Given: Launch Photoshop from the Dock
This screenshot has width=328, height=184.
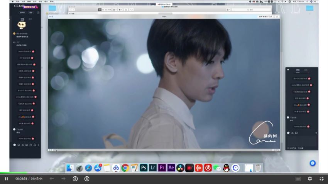Looking at the screenshot, I should 144,168.
